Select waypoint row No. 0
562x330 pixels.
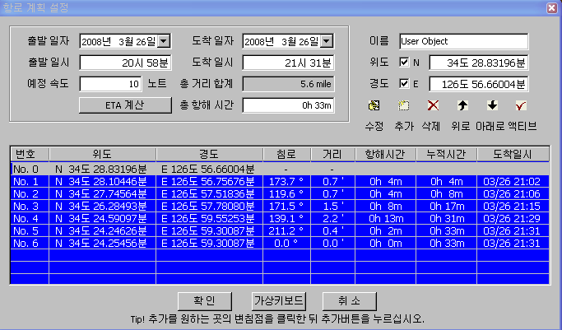coord(280,169)
